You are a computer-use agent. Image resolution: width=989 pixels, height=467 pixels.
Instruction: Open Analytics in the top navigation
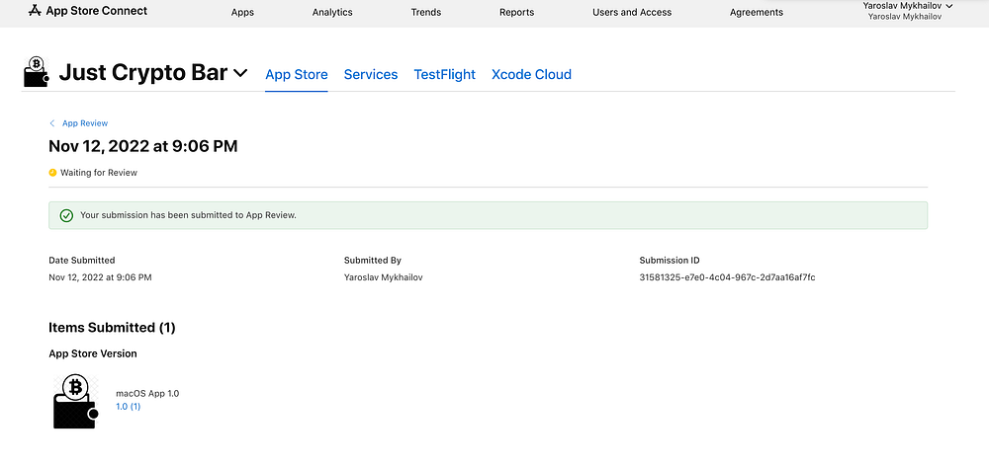[x=332, y=13]
